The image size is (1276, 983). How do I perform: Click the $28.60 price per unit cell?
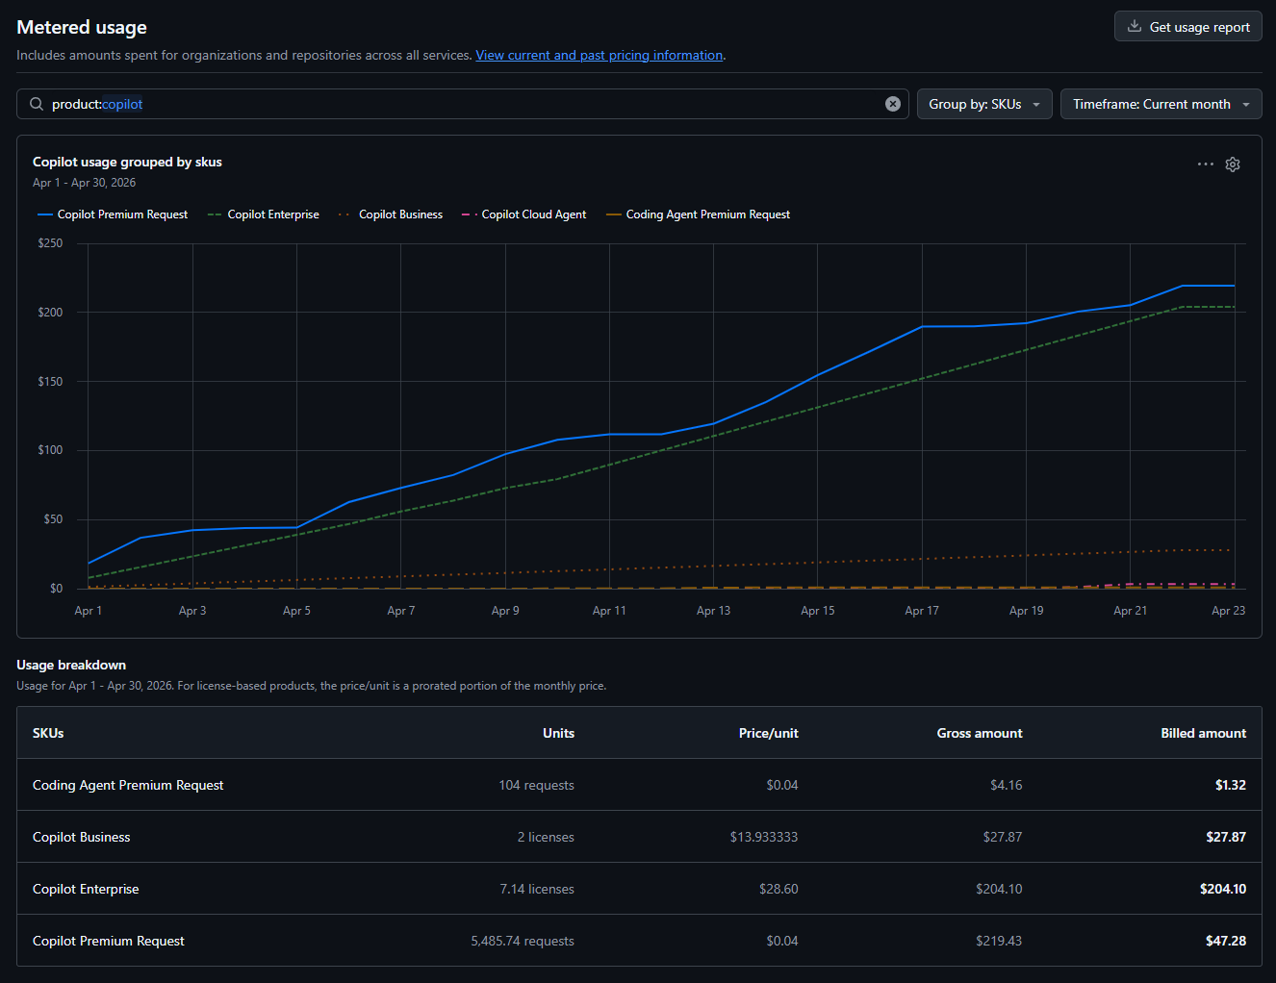point(778,889)
